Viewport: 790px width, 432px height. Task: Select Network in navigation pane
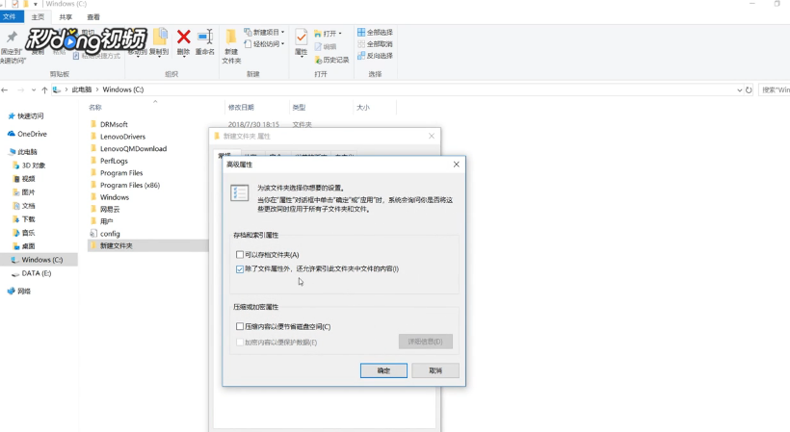tap(19, 292)
